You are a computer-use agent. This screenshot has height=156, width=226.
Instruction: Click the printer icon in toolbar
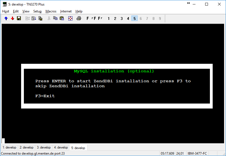(x=79, y=18)
